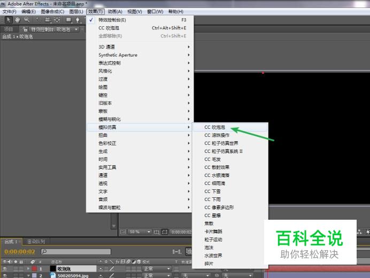Open the 50 % magnification dropdown

click(140, 232)
